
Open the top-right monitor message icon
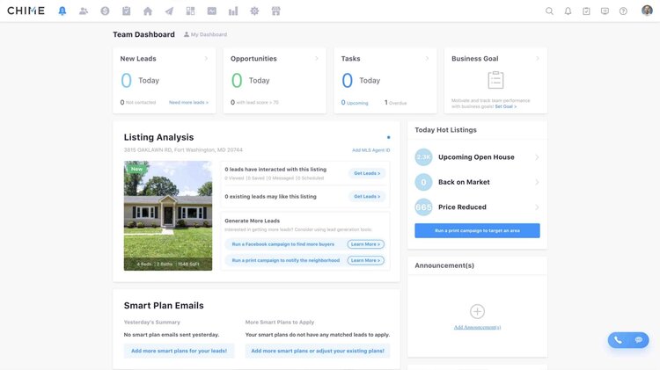click(x=605, y=11)
